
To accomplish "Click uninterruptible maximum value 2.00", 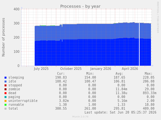I will pos(151,101).
